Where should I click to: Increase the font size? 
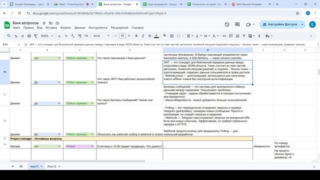[x=129, y=36]
